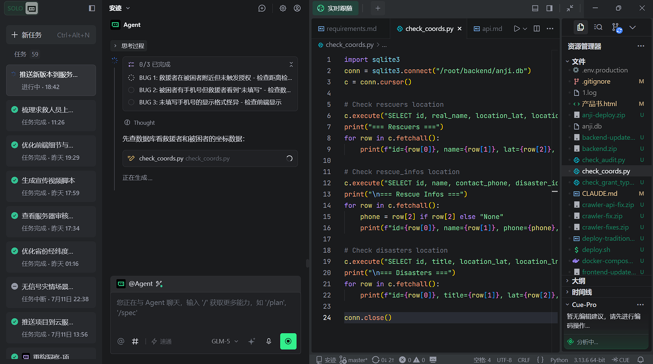Image resolution: width=653 pixels, height=364 pixels.
Task: Select the Explorer files icon
Action: (581, 27)
